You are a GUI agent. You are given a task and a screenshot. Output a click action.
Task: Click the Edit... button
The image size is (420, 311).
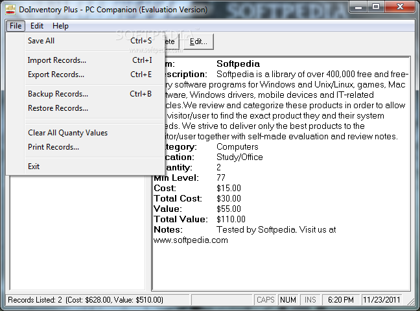[198, 41]
